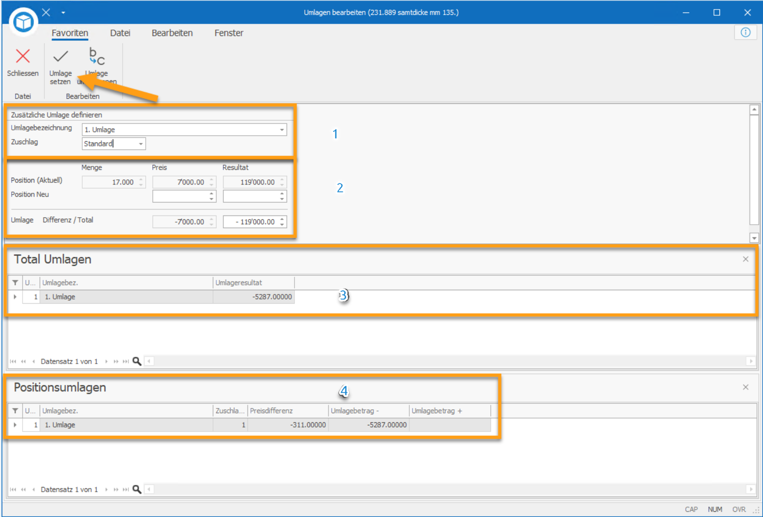Jump to previous page in Positionsumlagen
The height and width of the screenshot is (517, 763).
[x=23, y=490]
